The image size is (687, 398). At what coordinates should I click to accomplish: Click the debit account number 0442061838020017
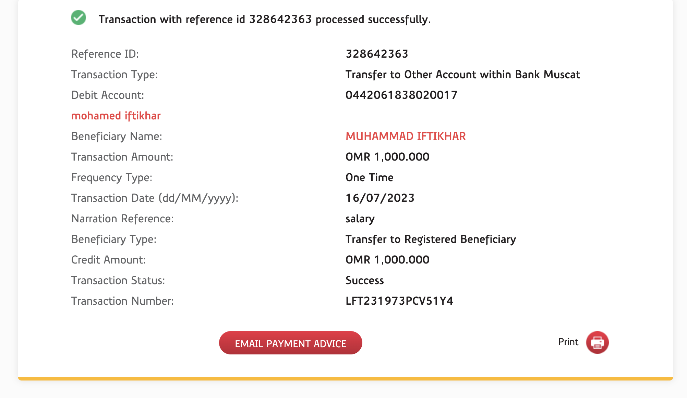coord(401,95)
